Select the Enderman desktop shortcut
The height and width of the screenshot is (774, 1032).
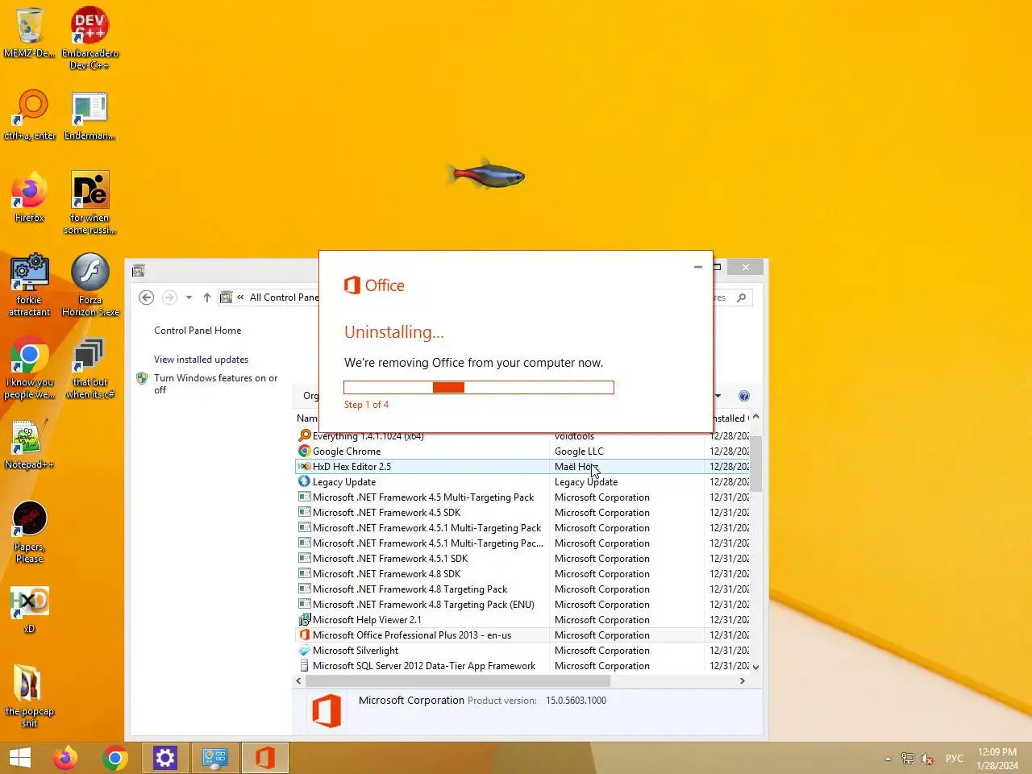tap(89, 114)
